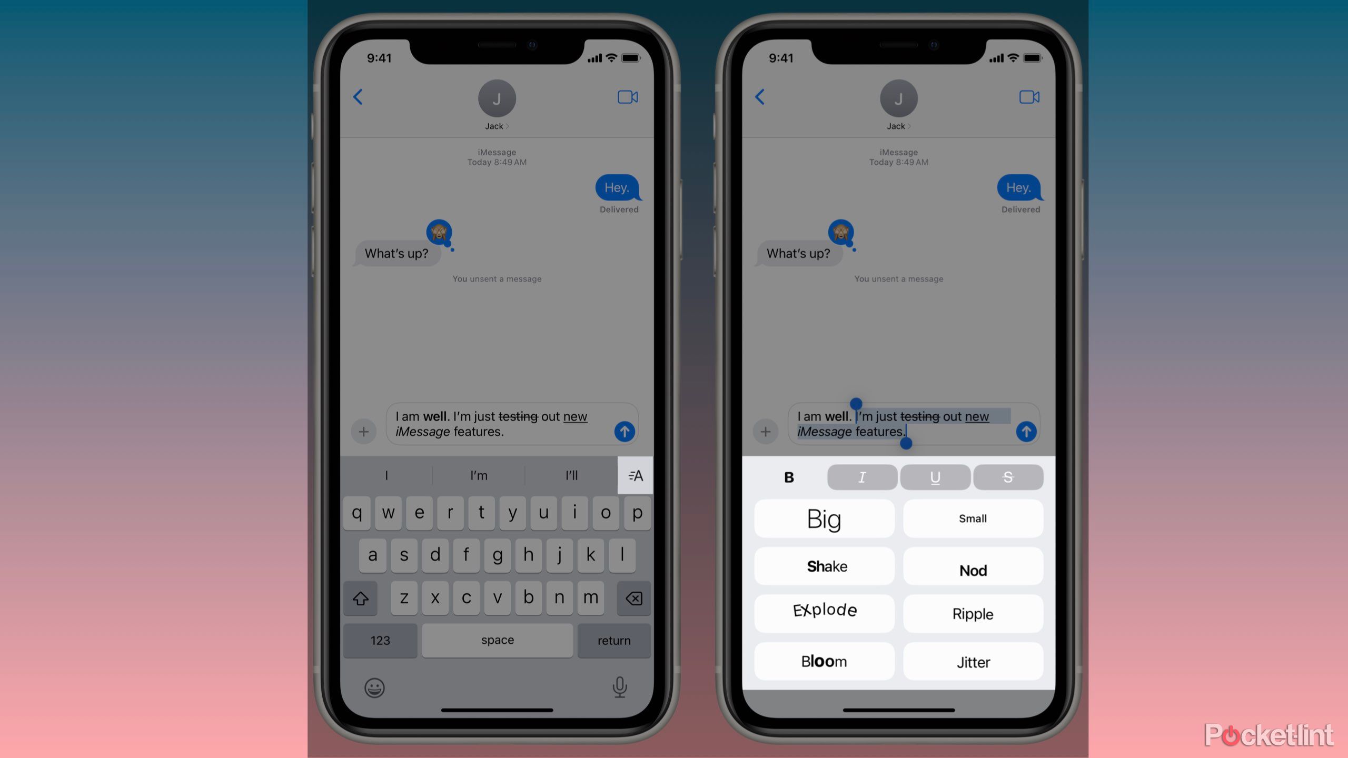Image resolution: width=1348 pixels, height=758 pixels.
Task: Tap the text formatting AA icon
Action: (x=636, y=475)
